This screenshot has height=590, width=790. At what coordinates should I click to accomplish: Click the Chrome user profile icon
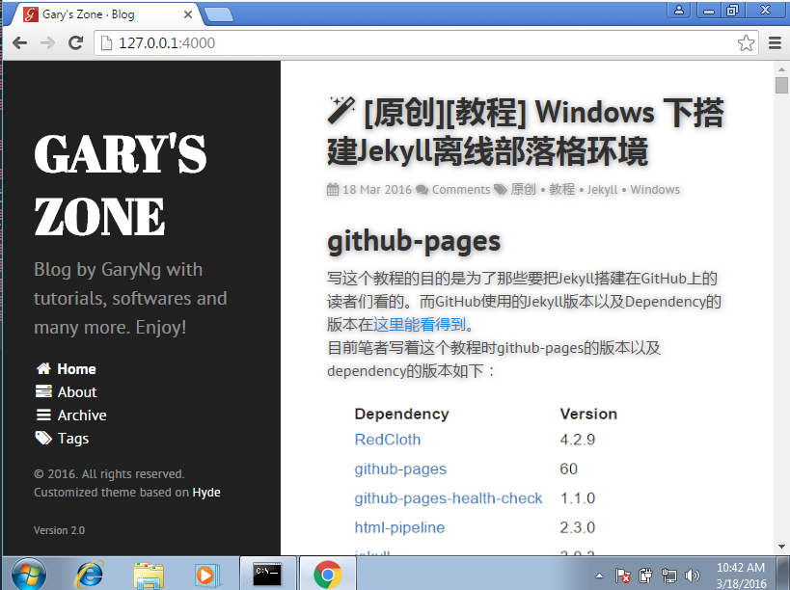[x=679, y=10]
